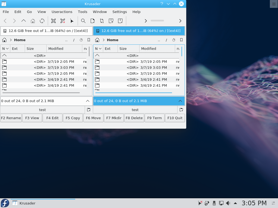Image resolution: width=278 pixels, height=208 pixels.
Task: Expand right panel status bar caret
Action: [x=180, y=101]
